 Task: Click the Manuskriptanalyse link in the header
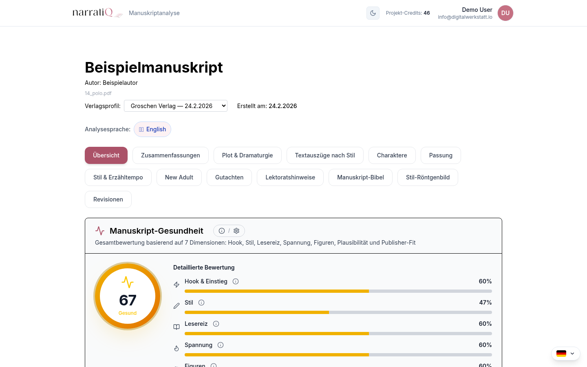tap(154, 13)
